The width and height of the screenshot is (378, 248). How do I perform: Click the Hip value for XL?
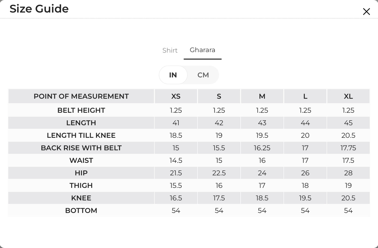coord(348,173)
